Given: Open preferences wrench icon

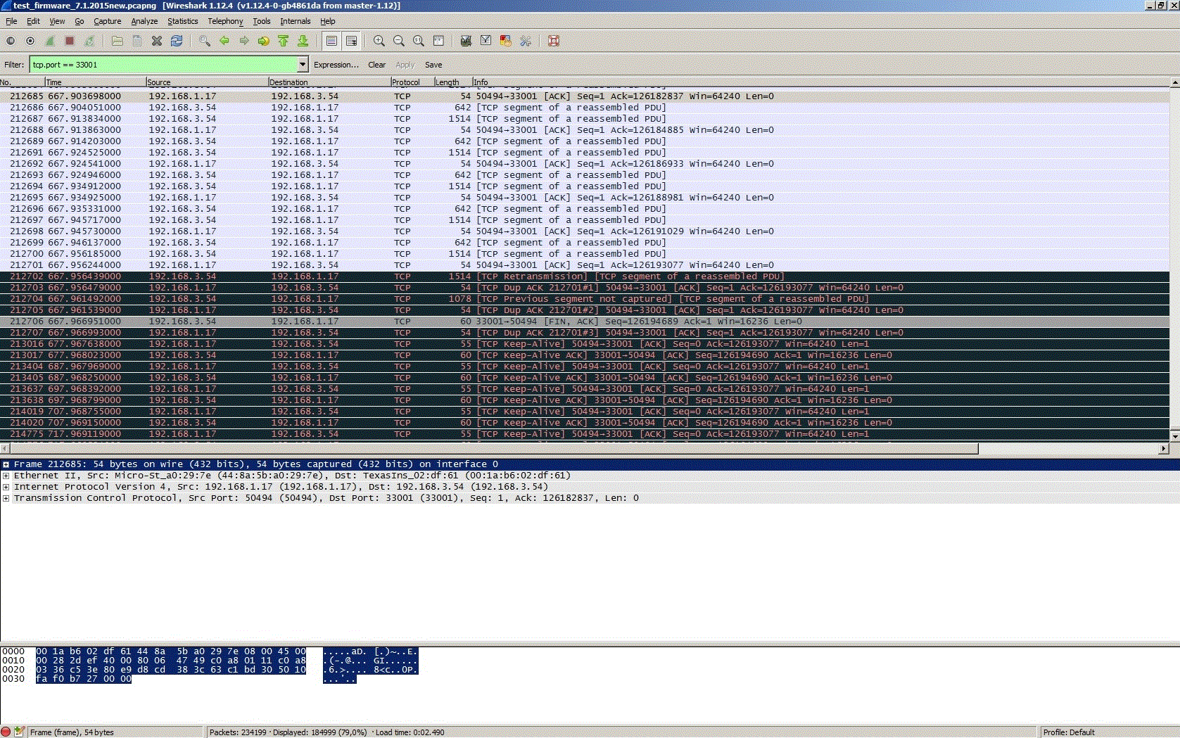Looking at the screenshot, I should click(525, 41).
